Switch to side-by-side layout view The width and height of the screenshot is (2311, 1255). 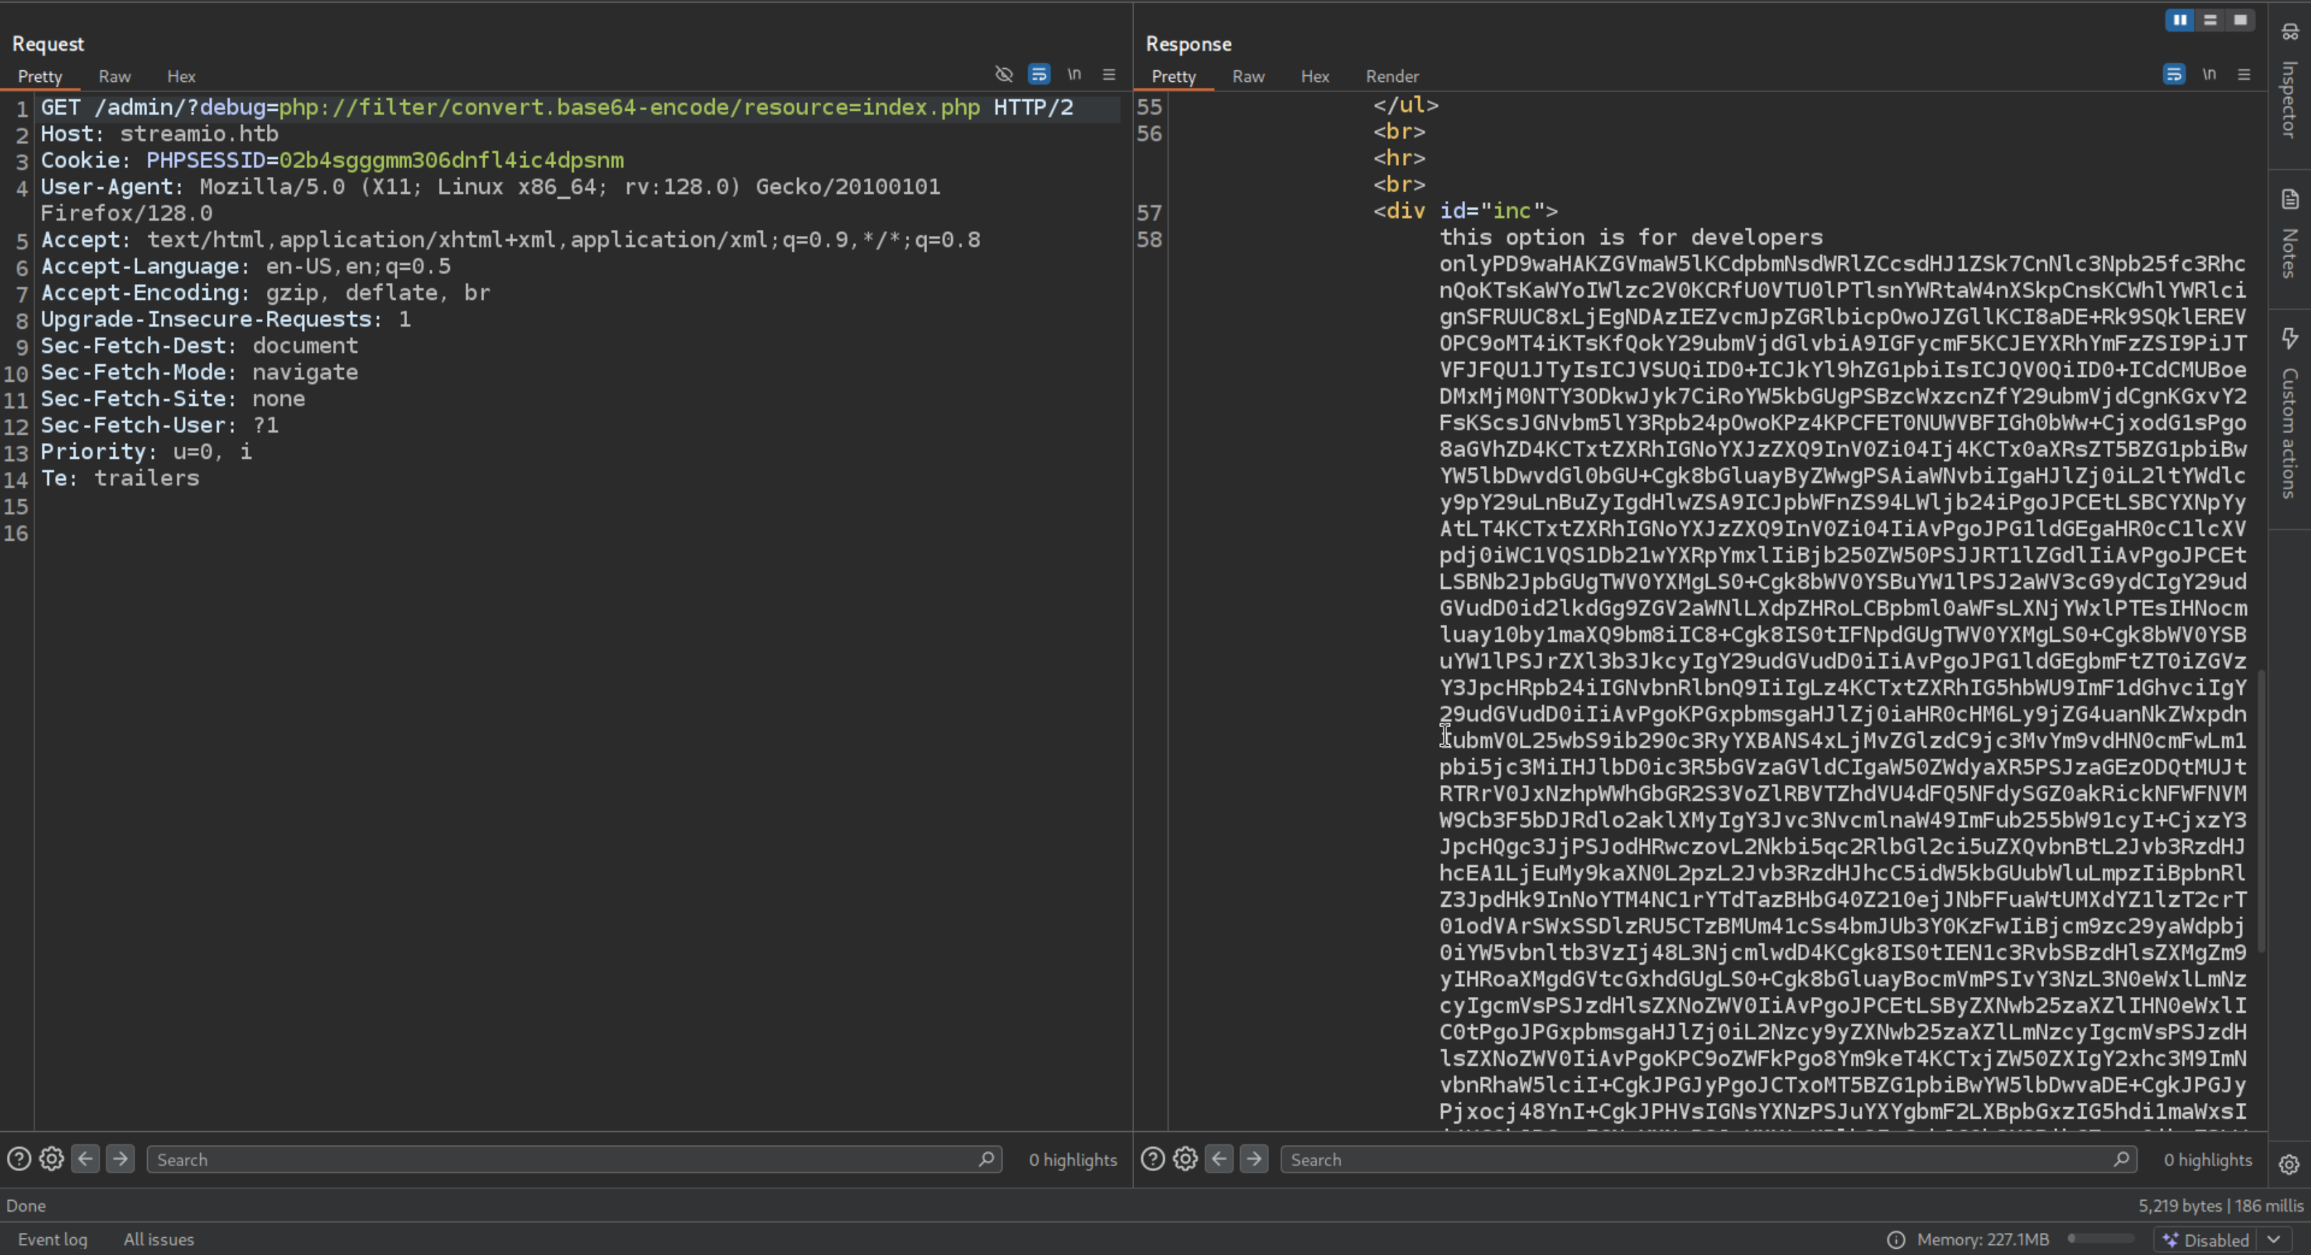pyautogui.click(x=2179, y=20)
